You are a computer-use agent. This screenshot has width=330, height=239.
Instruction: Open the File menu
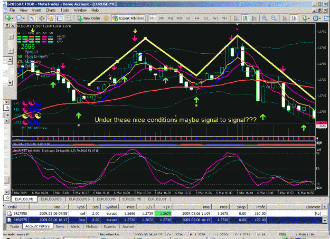[12, 10]
